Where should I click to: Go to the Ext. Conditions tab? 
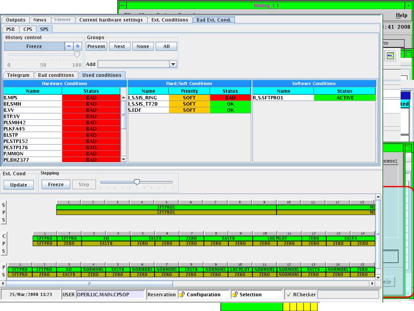coord(170,20)
